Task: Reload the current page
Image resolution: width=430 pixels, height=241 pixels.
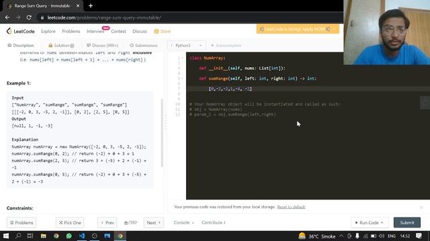Action: (29, 17)
